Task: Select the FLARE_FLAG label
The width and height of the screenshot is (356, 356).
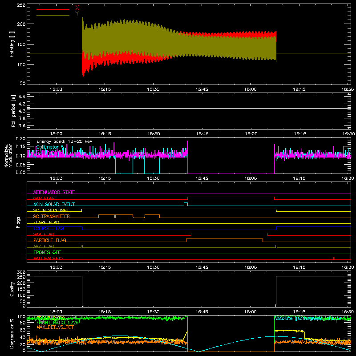Action: [46, 222]
